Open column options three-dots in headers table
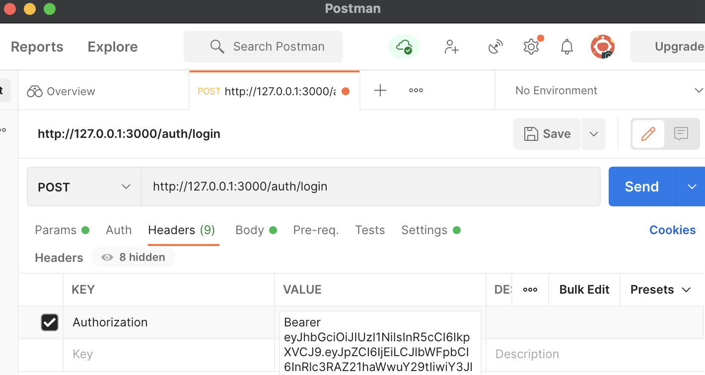 (530, 290)
